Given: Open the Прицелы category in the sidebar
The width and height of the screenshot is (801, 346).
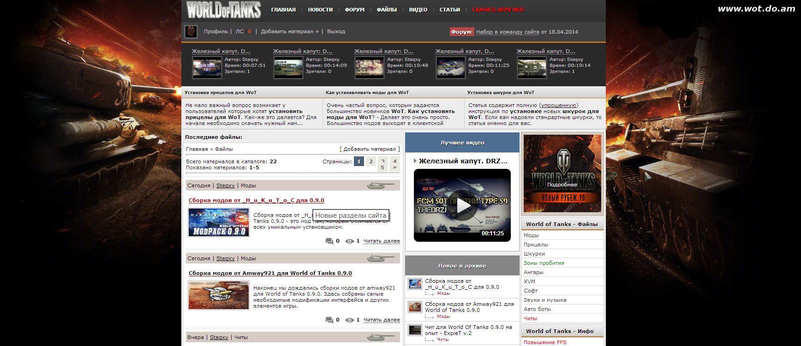Looking at the screenshot, I should coord(536,245).
